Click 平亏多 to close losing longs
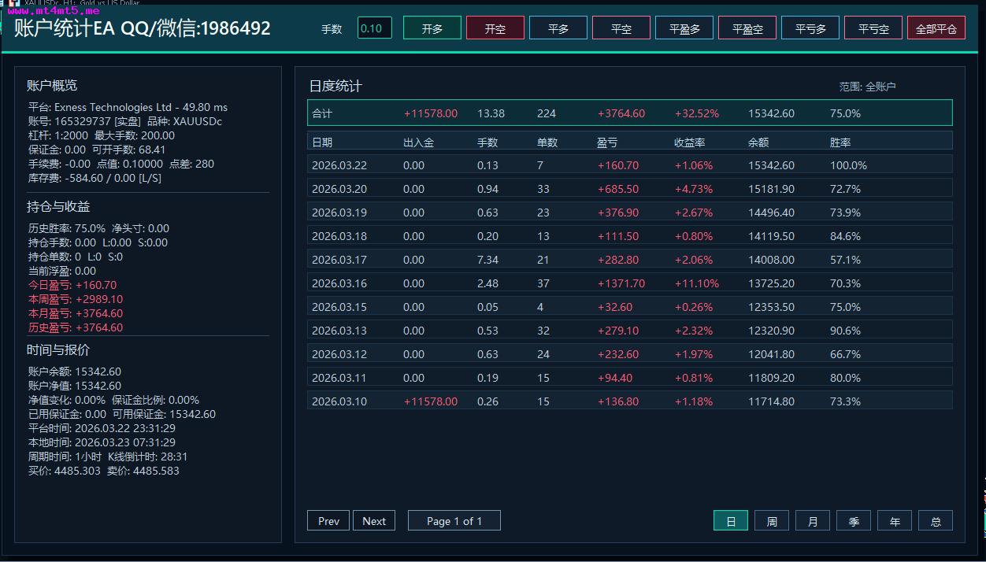The image size is (986, 562). (810, 28)
